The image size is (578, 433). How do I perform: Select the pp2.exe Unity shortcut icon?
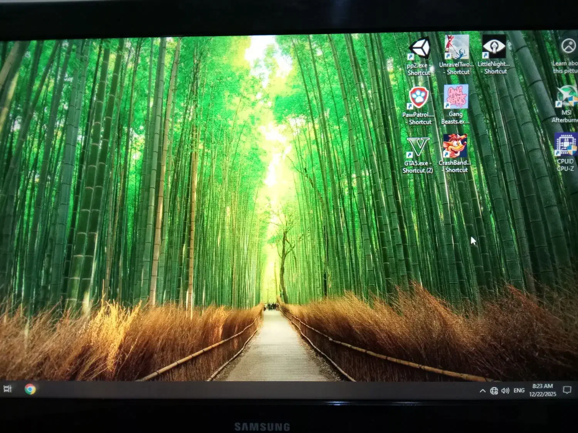(x=420, y=49)
